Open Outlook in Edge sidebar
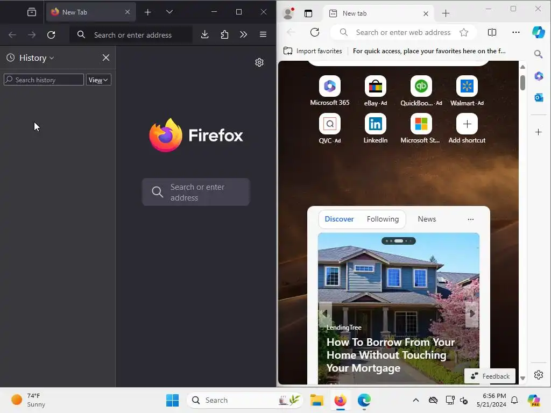This screenshot has height=413, width=551. click(538, 98)
